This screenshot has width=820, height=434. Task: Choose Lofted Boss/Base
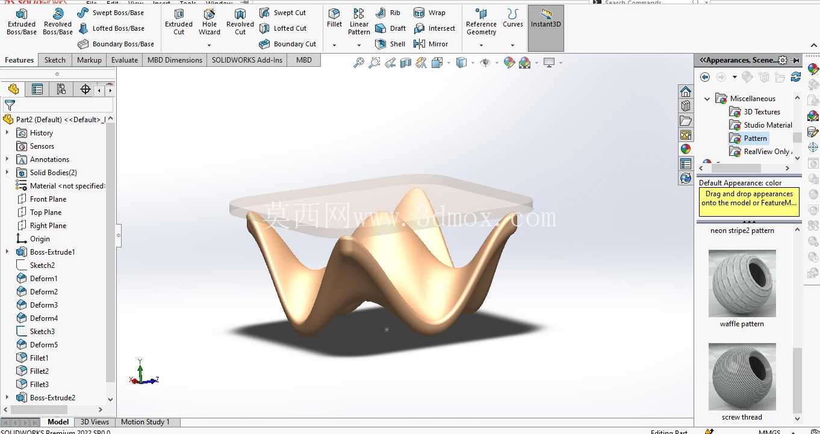tap(111, 28)
